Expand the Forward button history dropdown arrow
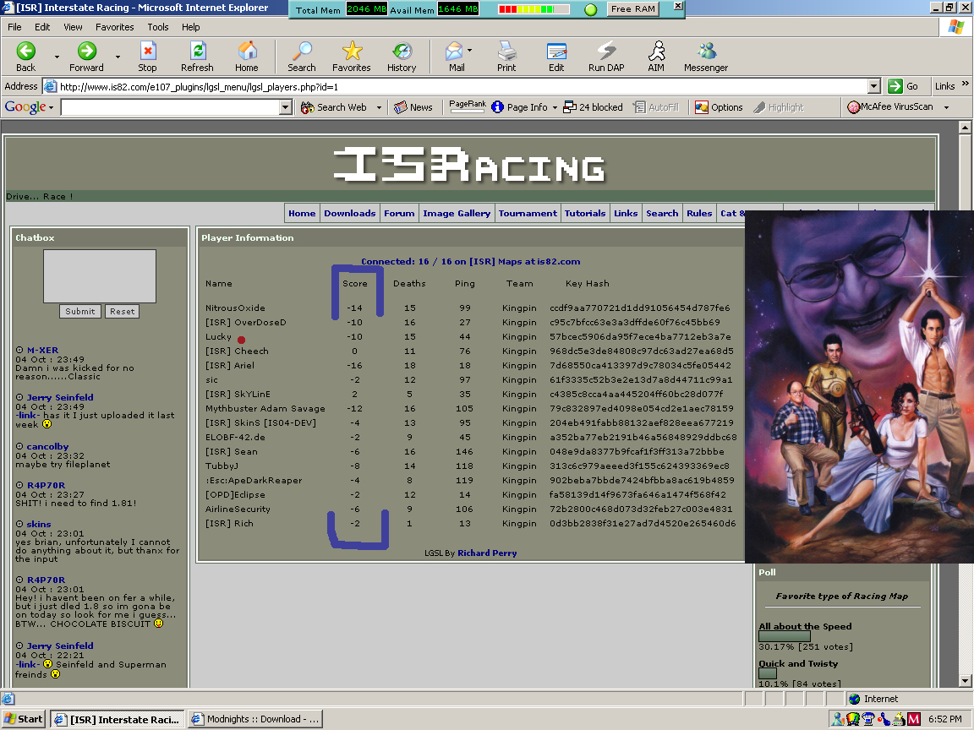The height and width of the screenshot is (730, 974). [118, 57]
